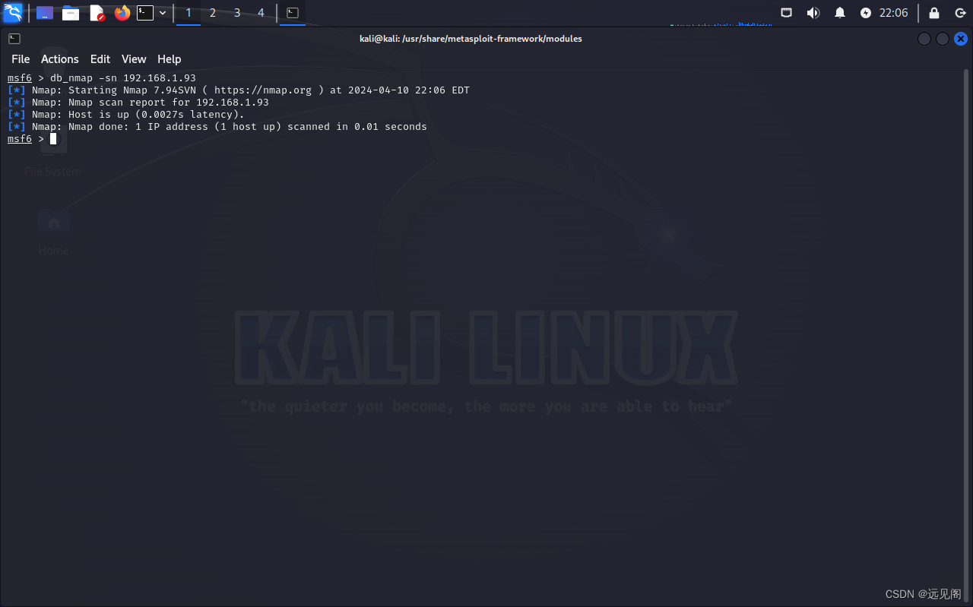Open the display settings tray icon
Screen dimensions: 973x607
coord(787,13)
